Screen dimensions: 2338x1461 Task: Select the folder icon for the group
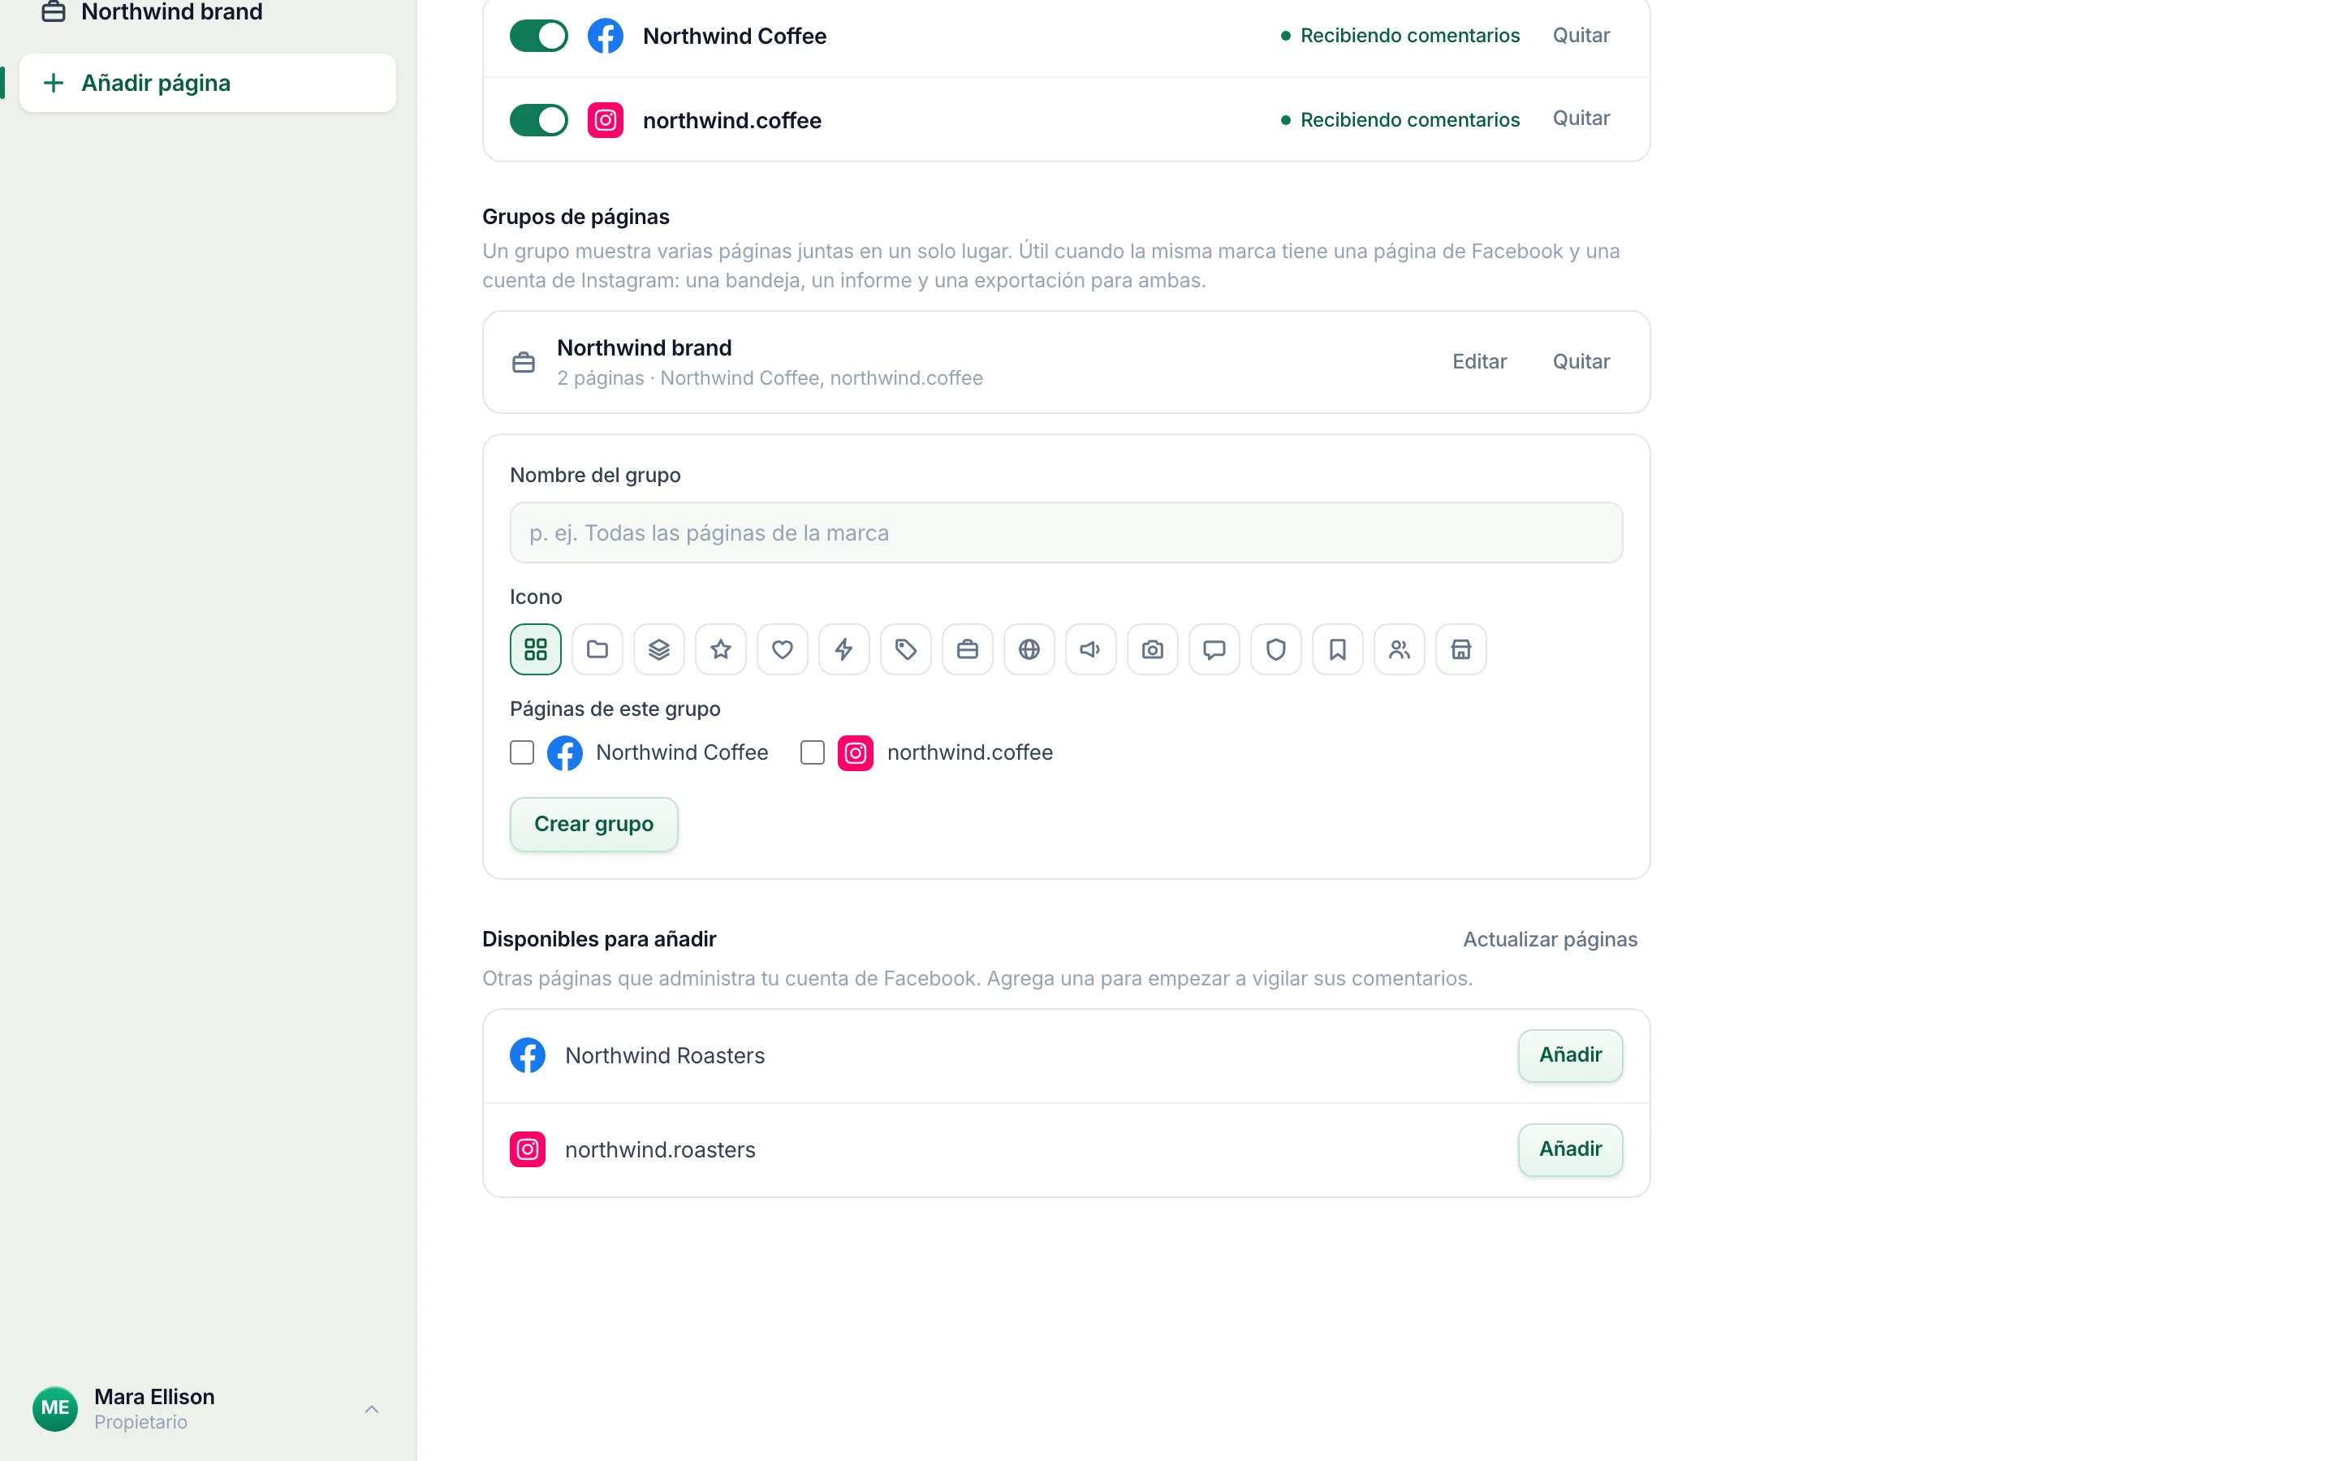click(597, 649)
